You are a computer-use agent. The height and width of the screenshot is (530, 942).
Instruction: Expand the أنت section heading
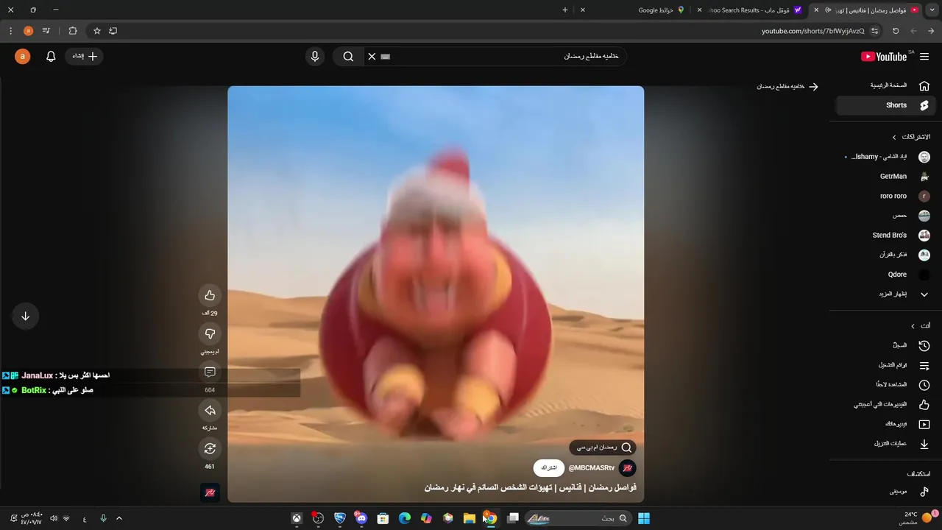click(920, 325)
